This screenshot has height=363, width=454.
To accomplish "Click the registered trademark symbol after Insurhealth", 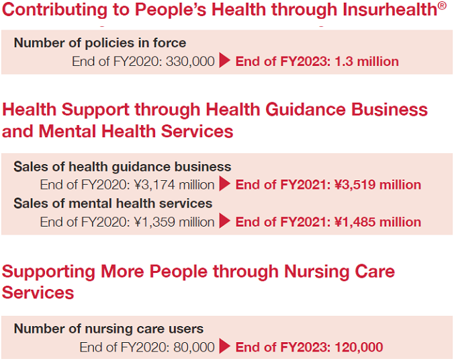I will tap(442, 6).
